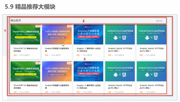
Task: Click the yellow ThinkPHP5+Bootstrap+MySQL pill in the second-row banner
Action: 26,74
